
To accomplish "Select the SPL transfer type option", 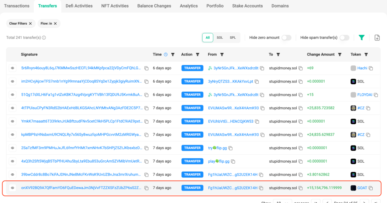I will (x=233, y=38).
